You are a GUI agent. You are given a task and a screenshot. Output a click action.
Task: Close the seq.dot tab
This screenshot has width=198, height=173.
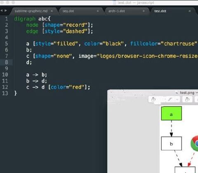pos(98,11)
